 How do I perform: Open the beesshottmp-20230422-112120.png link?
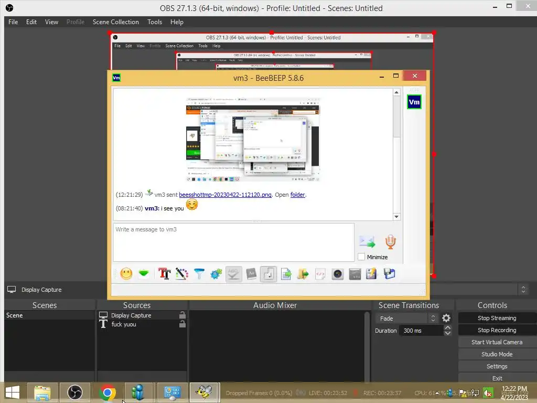click(x=225, y=195)
